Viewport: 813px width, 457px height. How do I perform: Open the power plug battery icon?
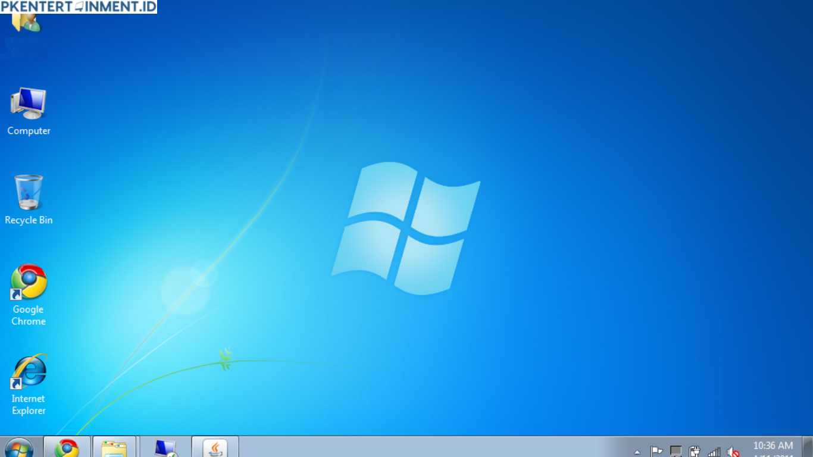[x=695, y=452]
